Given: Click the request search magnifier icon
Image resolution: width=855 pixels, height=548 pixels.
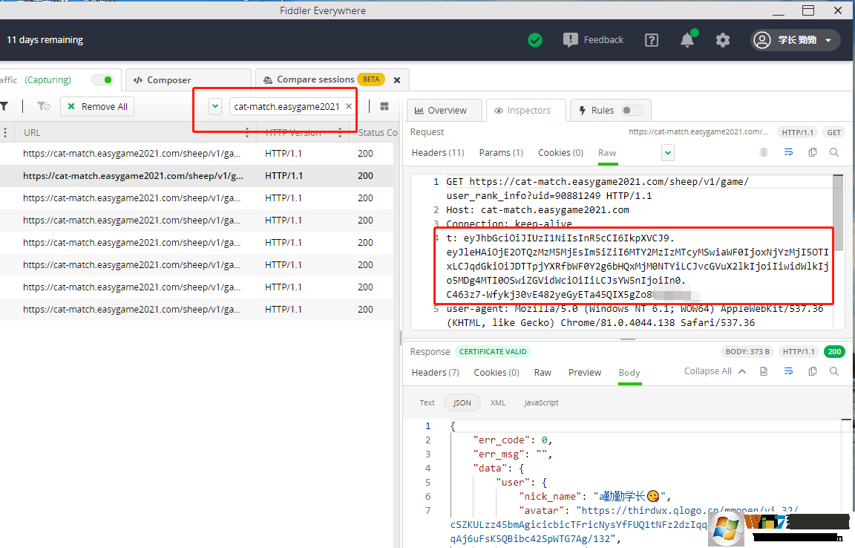Looking at the screenshot, I should (834, 152).
